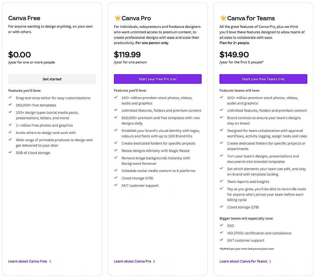
Task: Click the checkmark next to Cloud storage (1TB) in Pro
Action: (x=116, y=178)
